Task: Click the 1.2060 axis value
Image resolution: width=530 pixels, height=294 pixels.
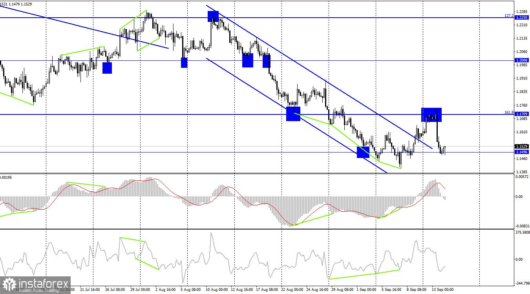Action: tap(522, 52)
